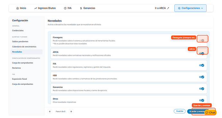
Task: Go to previous step arrow
Action: click(50, 112)
